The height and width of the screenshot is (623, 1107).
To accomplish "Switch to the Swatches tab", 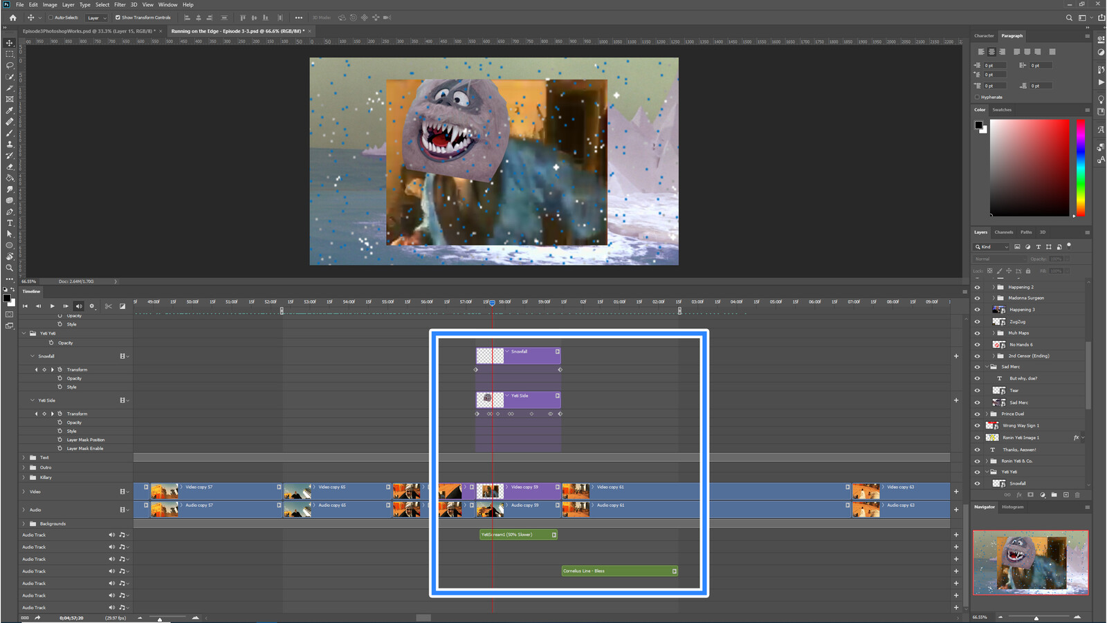I will [1002, 110].
